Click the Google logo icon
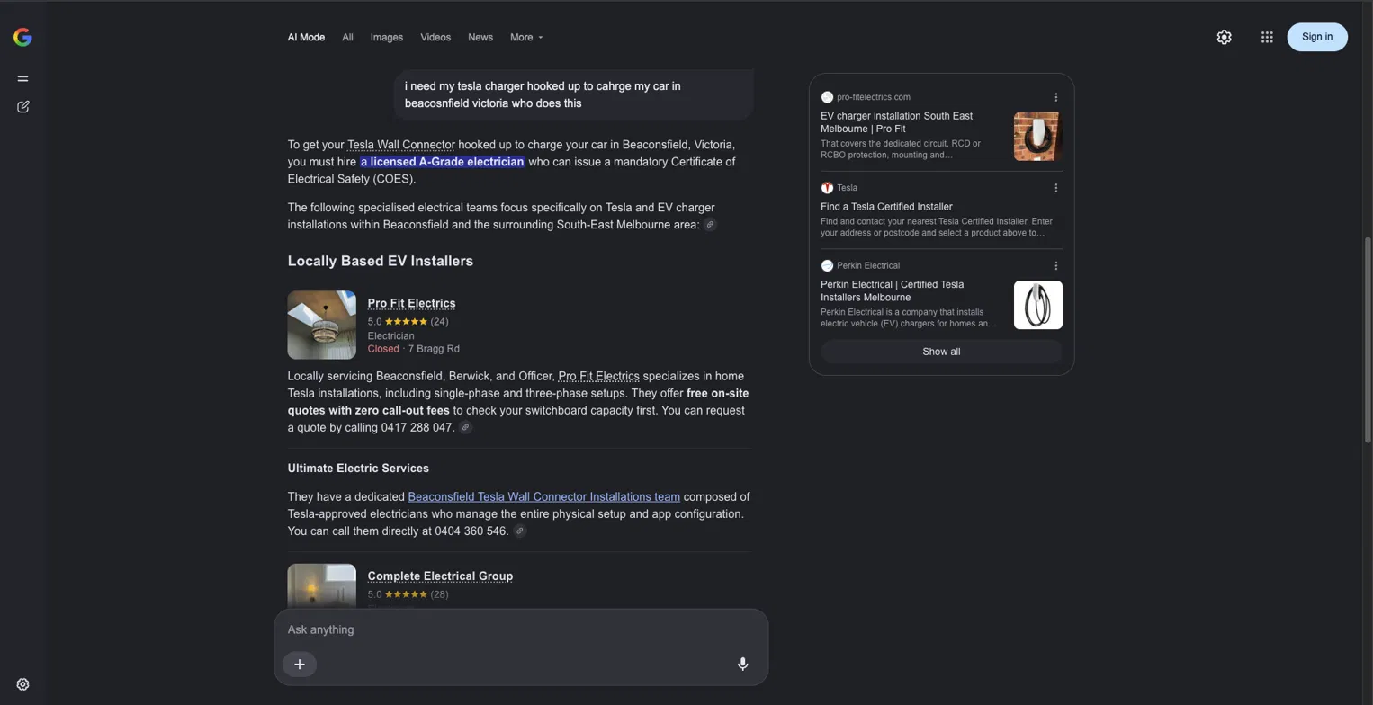The height and width of the screenshot is (705, 1373). pos(22,37)
